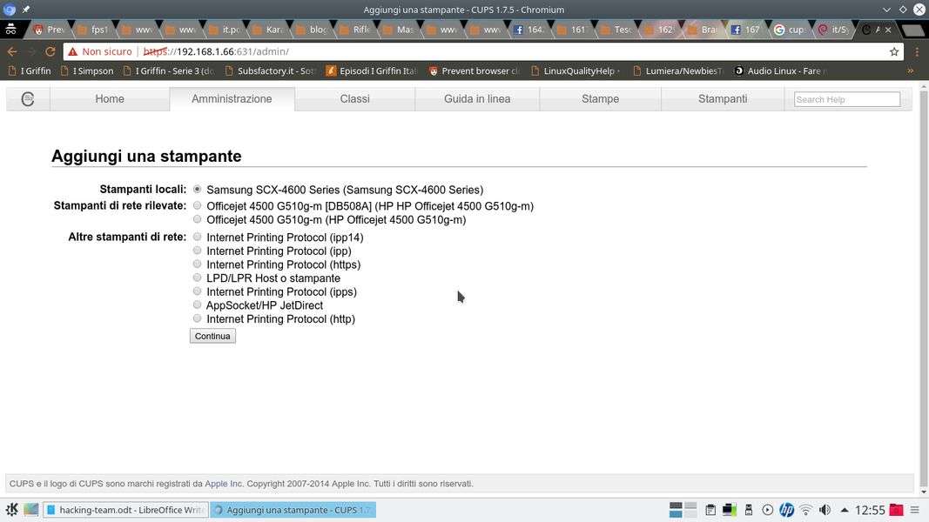This screenshot has width=929, height=522.
Task: Click the 12:55 clock in the panel
Action: click(x=870, y=510)
